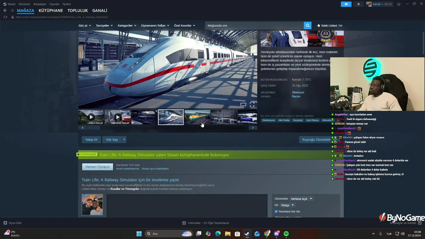425x239 pixels.
Task: Open Steam announcements megaphone button
Action: [x=346, y=4]
